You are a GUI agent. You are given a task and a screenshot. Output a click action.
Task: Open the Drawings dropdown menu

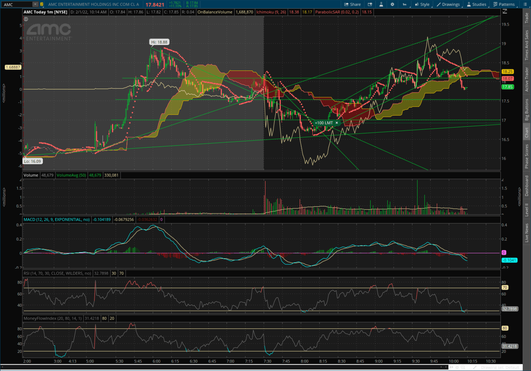coord(448,4)
